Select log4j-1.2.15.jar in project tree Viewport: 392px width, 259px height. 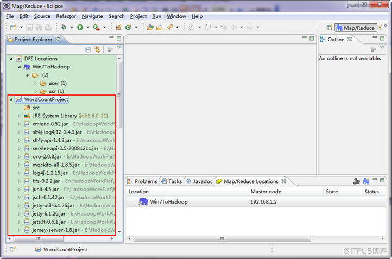point(50,173)
